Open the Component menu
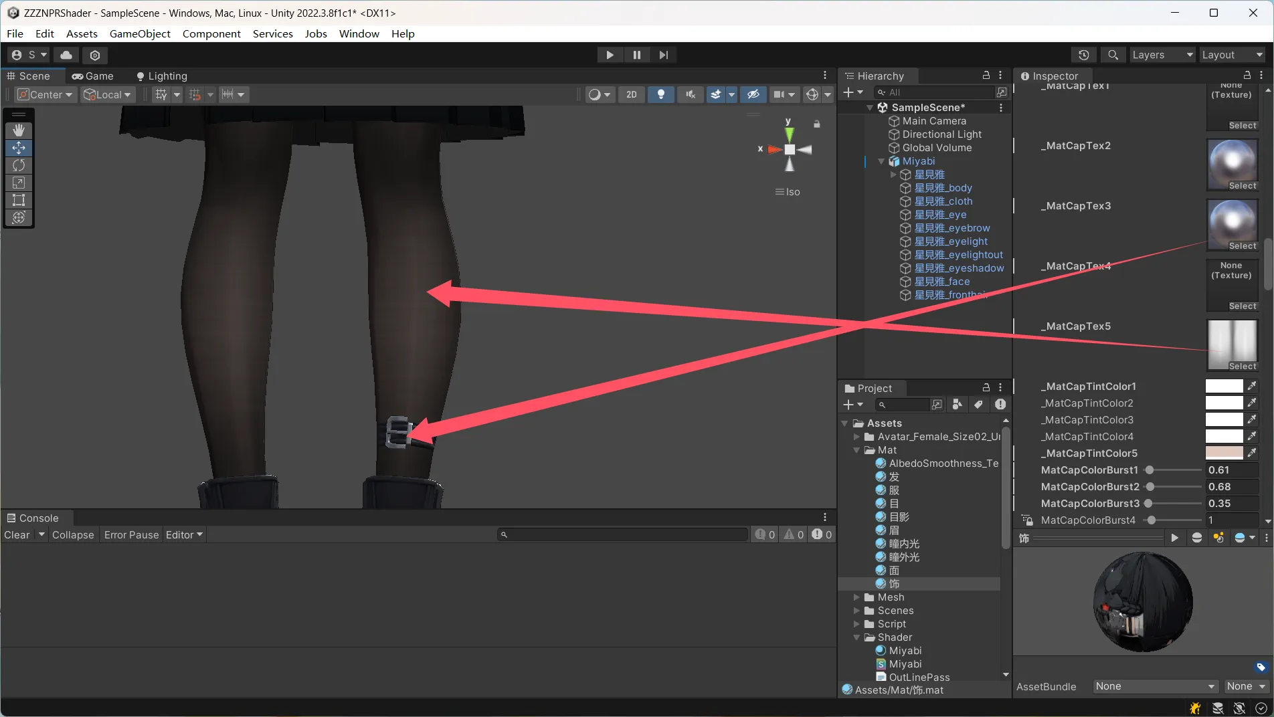This screenshot has height=717, width=1274. click(211, 33)
